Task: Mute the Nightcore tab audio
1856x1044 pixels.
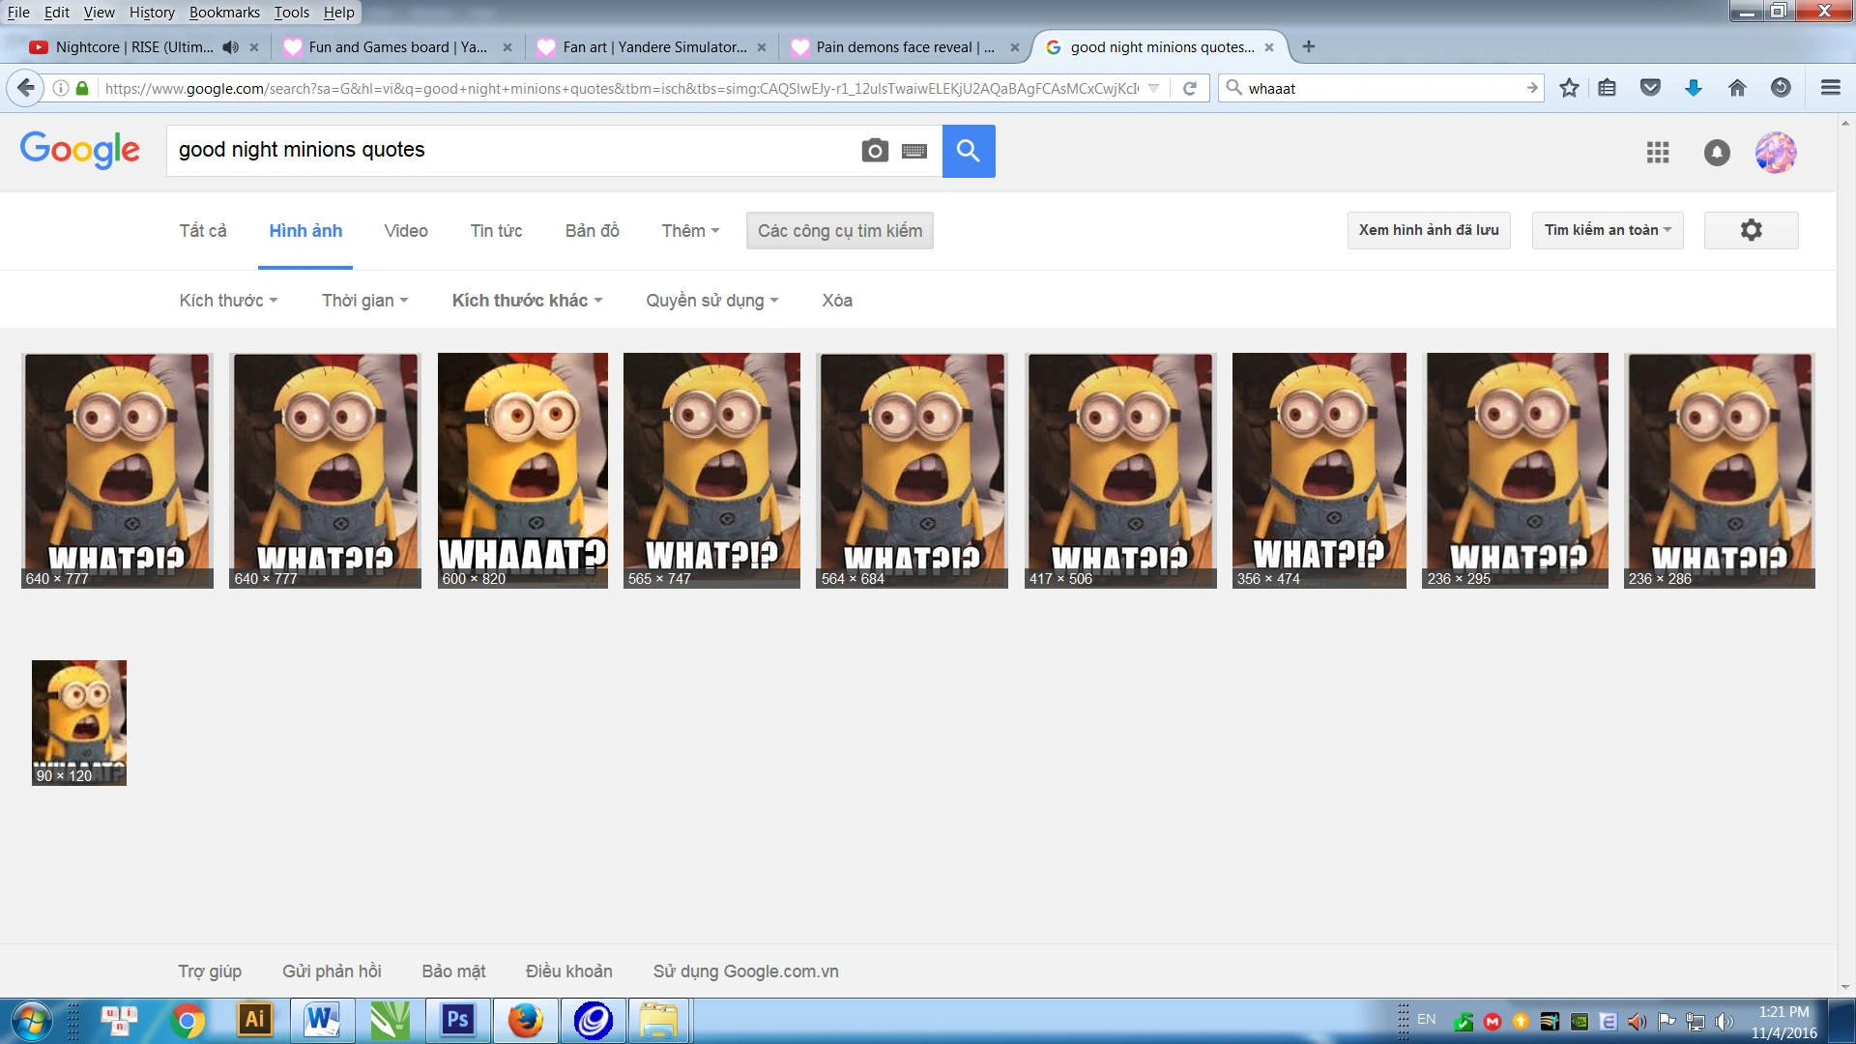Action: [230, 46]
